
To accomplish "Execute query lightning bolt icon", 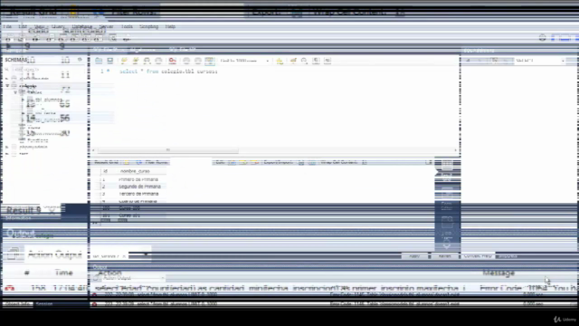I will point(124,61).
